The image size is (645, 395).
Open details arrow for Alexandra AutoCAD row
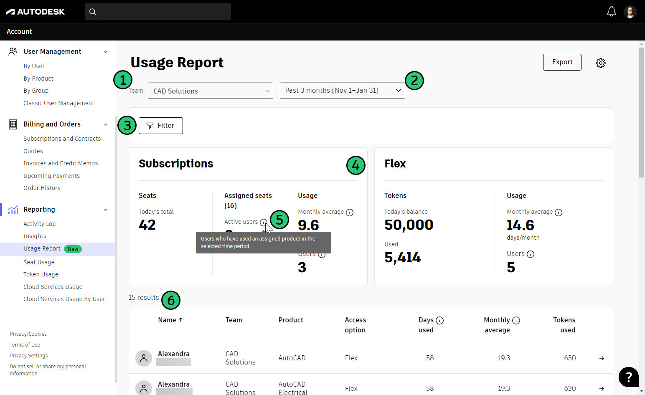pyautogui.click(x=602, y=358)
